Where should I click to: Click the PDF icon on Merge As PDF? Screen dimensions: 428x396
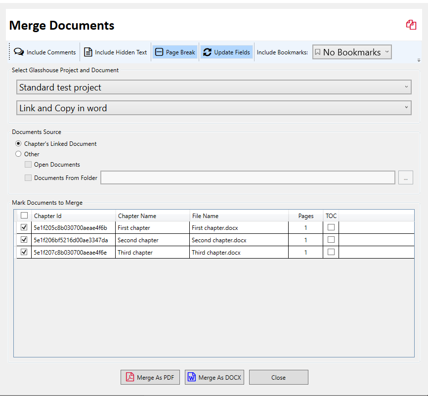pyautogui.click(x=130, y=377)
